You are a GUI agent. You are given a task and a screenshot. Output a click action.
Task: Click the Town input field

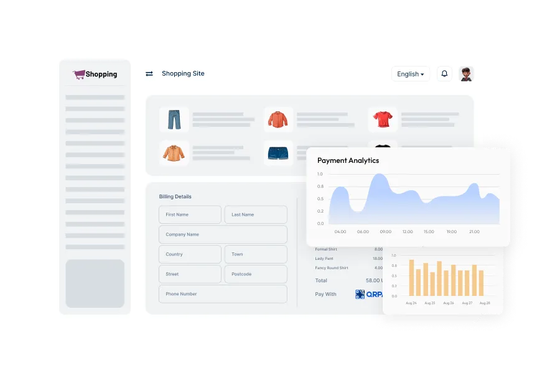click(x=256, y=254)
